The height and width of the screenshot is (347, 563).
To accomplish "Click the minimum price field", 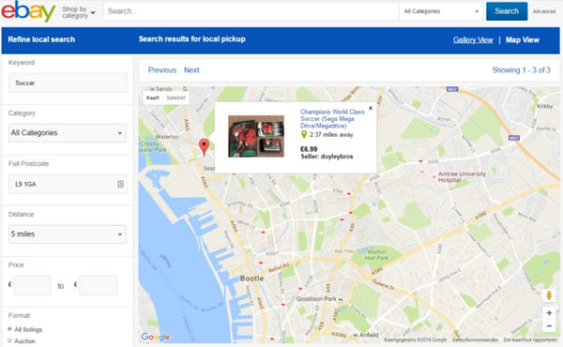I will pos(32,285).
